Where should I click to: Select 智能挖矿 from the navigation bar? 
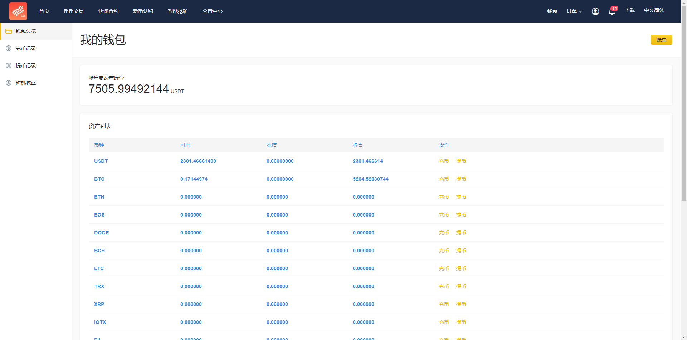tap(178, 11)
